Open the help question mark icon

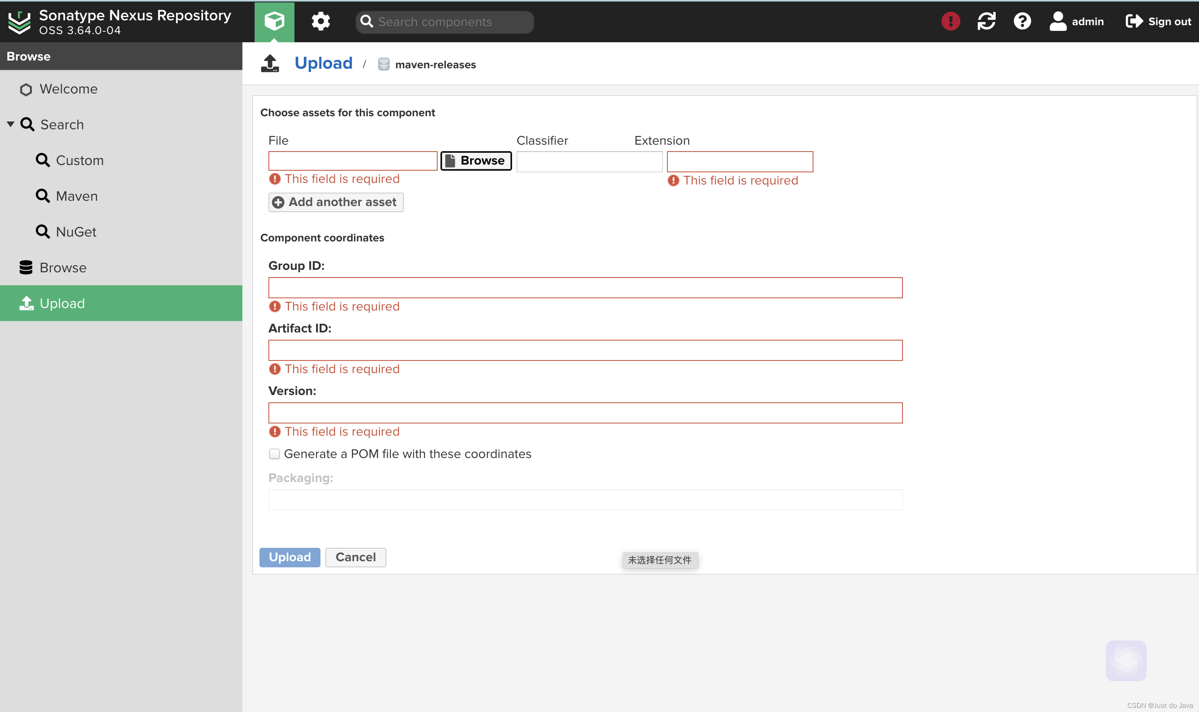point(1022,22)
